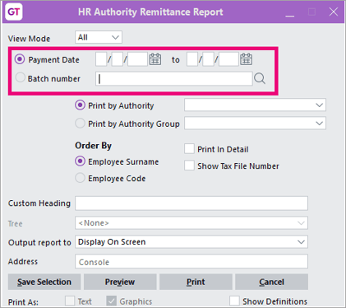
Task: Expand the Print by Authority Group dropdown
Action: pyautogui.click(x=255, y=124)
